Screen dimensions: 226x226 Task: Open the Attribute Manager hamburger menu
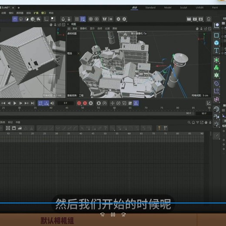point(223,110)
